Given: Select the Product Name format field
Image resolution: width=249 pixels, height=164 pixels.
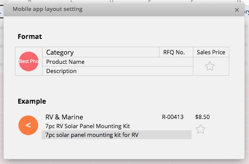Looking at the screenshot, I should click(117, 62).
